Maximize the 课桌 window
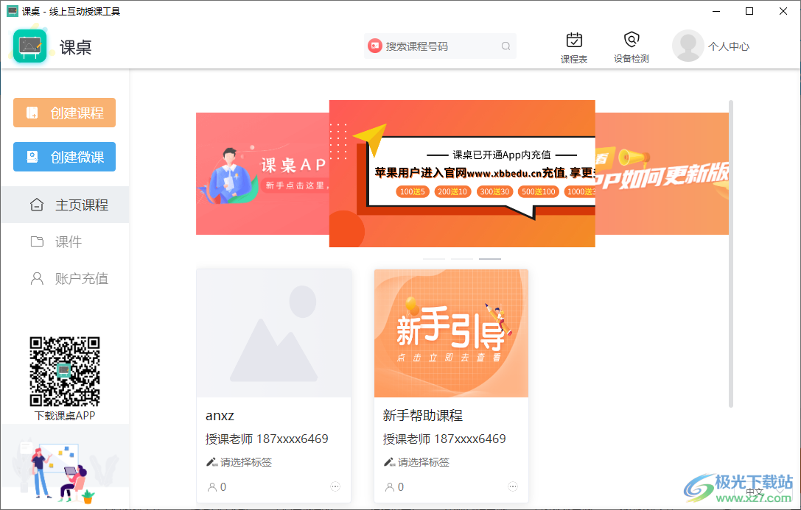801x510 pixels. (x=749, y=11)
